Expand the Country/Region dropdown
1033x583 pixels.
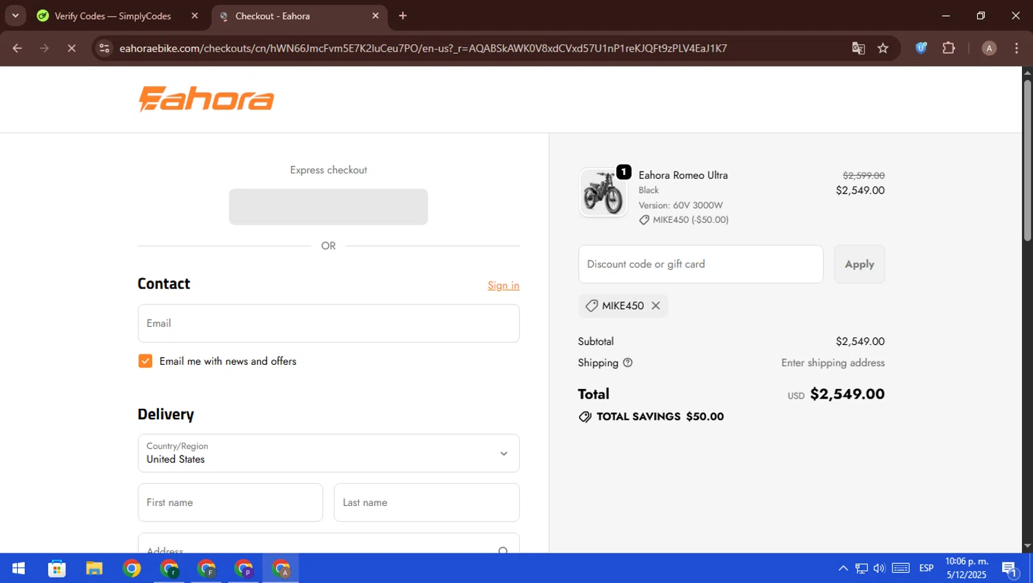point(328,453)
